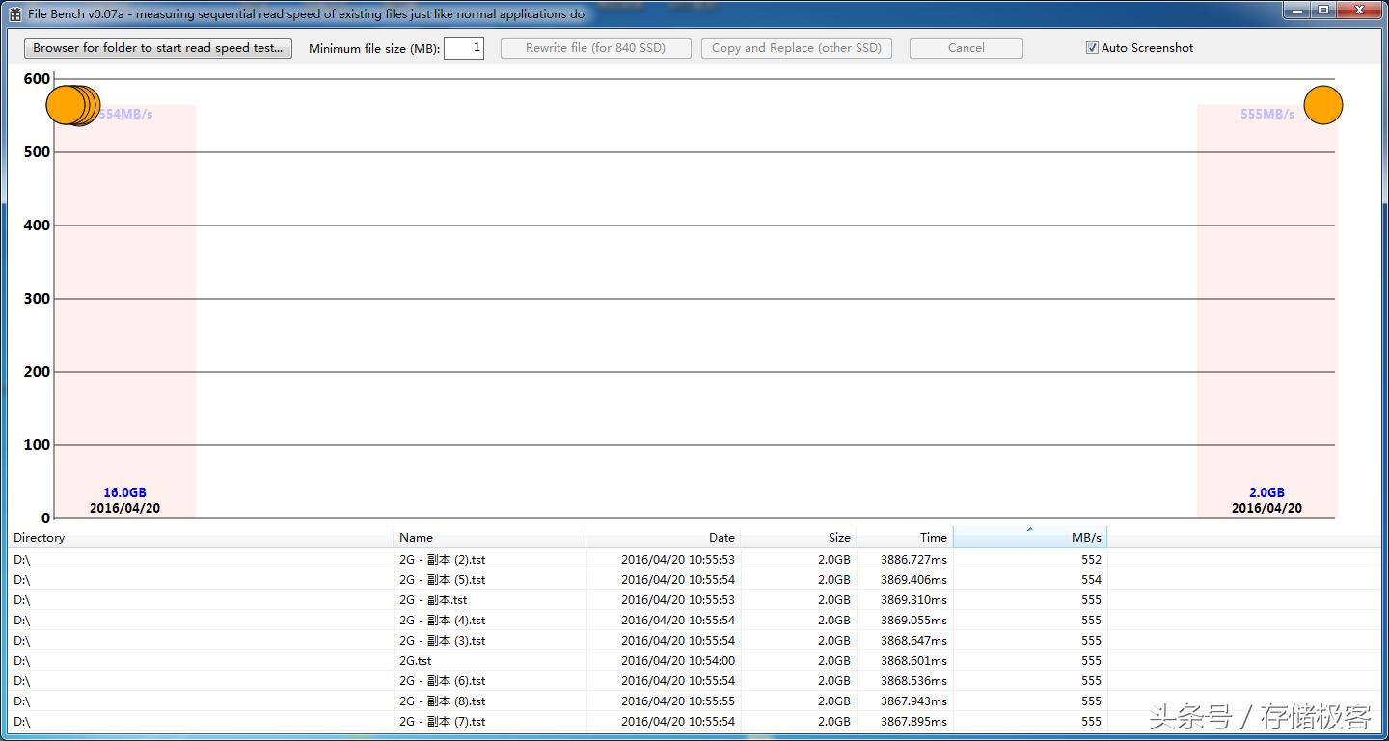Click the 555MB/s label in the chart

(x=1267, y=114)
